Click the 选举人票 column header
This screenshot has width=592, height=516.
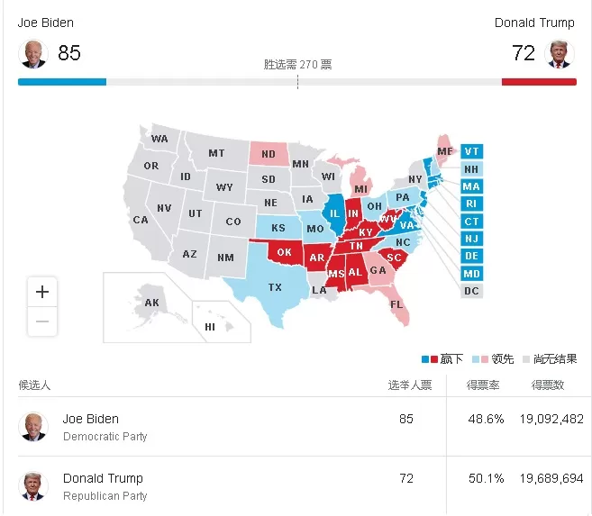pyautogui.click(x=410, y=385)
